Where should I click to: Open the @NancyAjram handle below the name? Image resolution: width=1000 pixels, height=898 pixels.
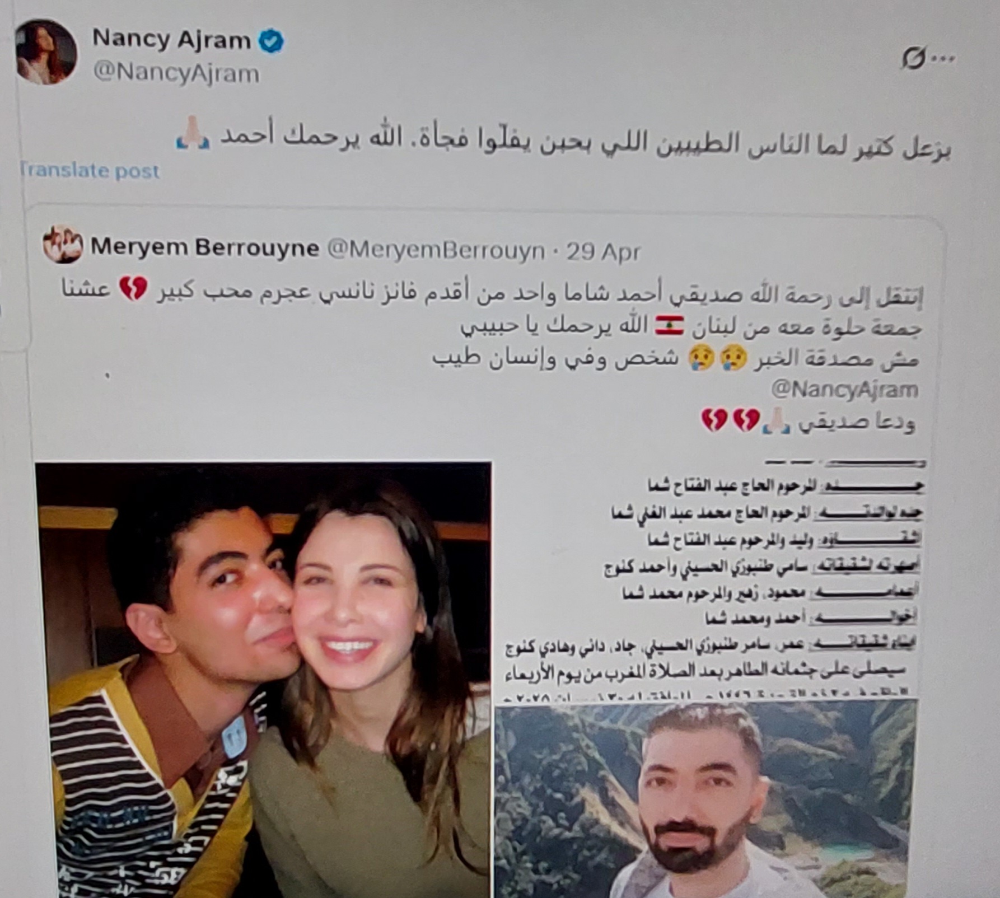[176, 73]
